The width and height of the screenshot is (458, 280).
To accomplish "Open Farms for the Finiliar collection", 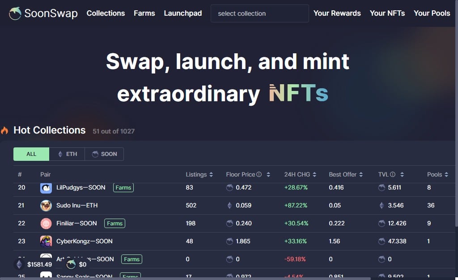I will point(114,223).
